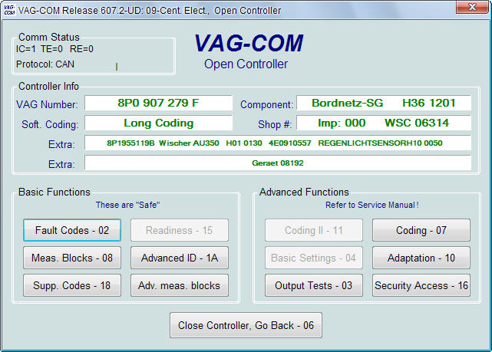Click the Component field Bordnetz-SG

384,103
